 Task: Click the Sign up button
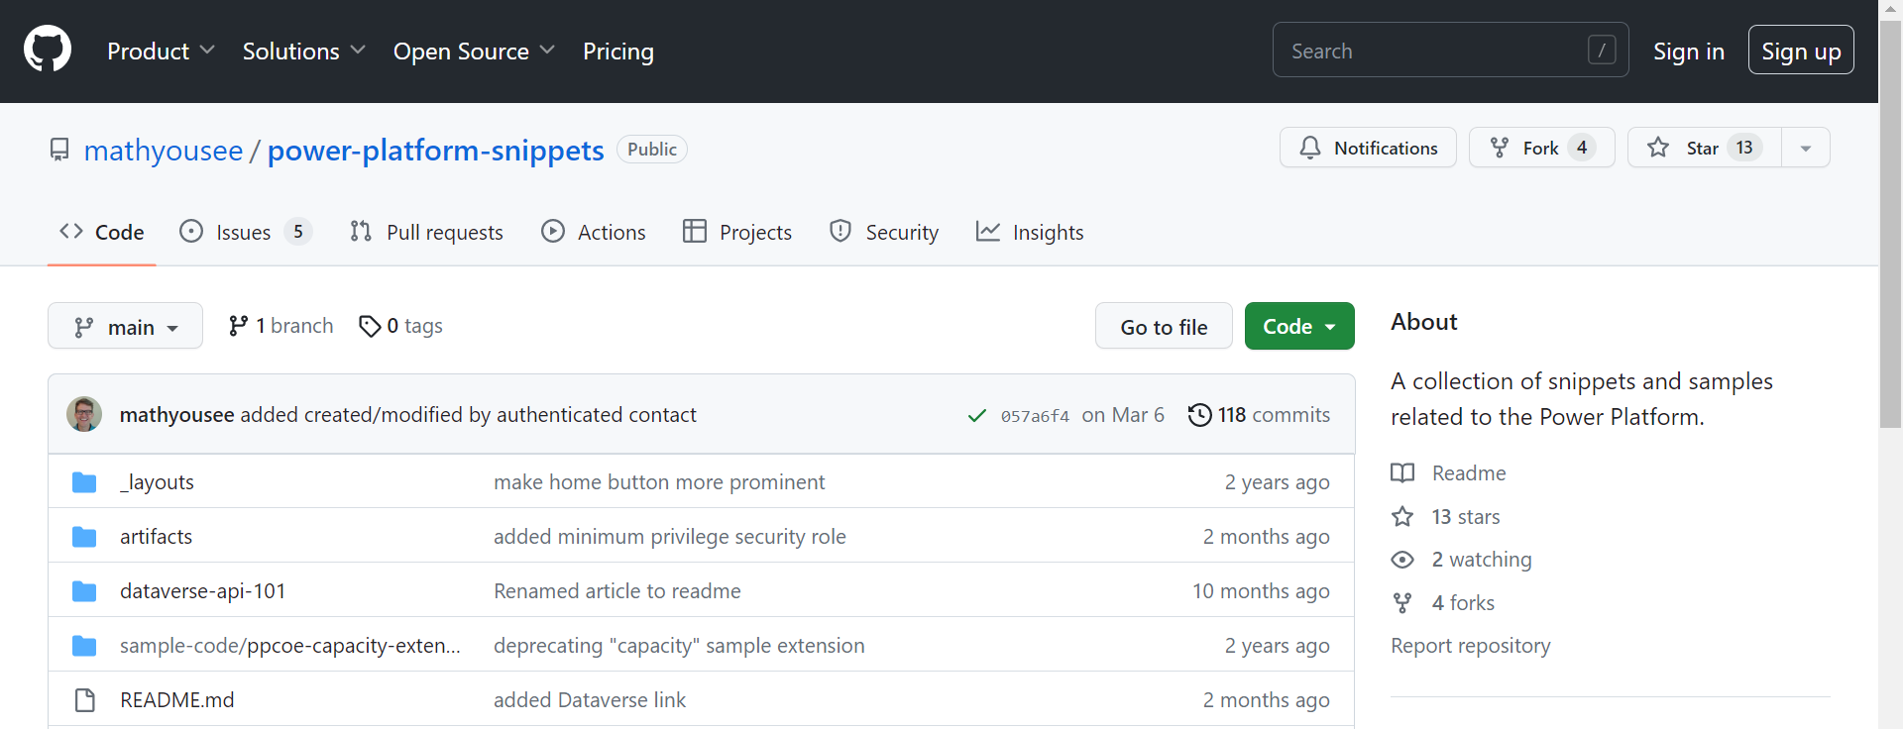[1801, 50]
